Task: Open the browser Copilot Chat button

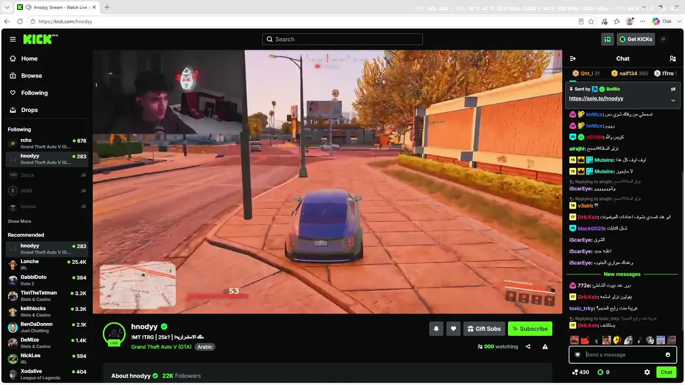Action: coord(662,21)
